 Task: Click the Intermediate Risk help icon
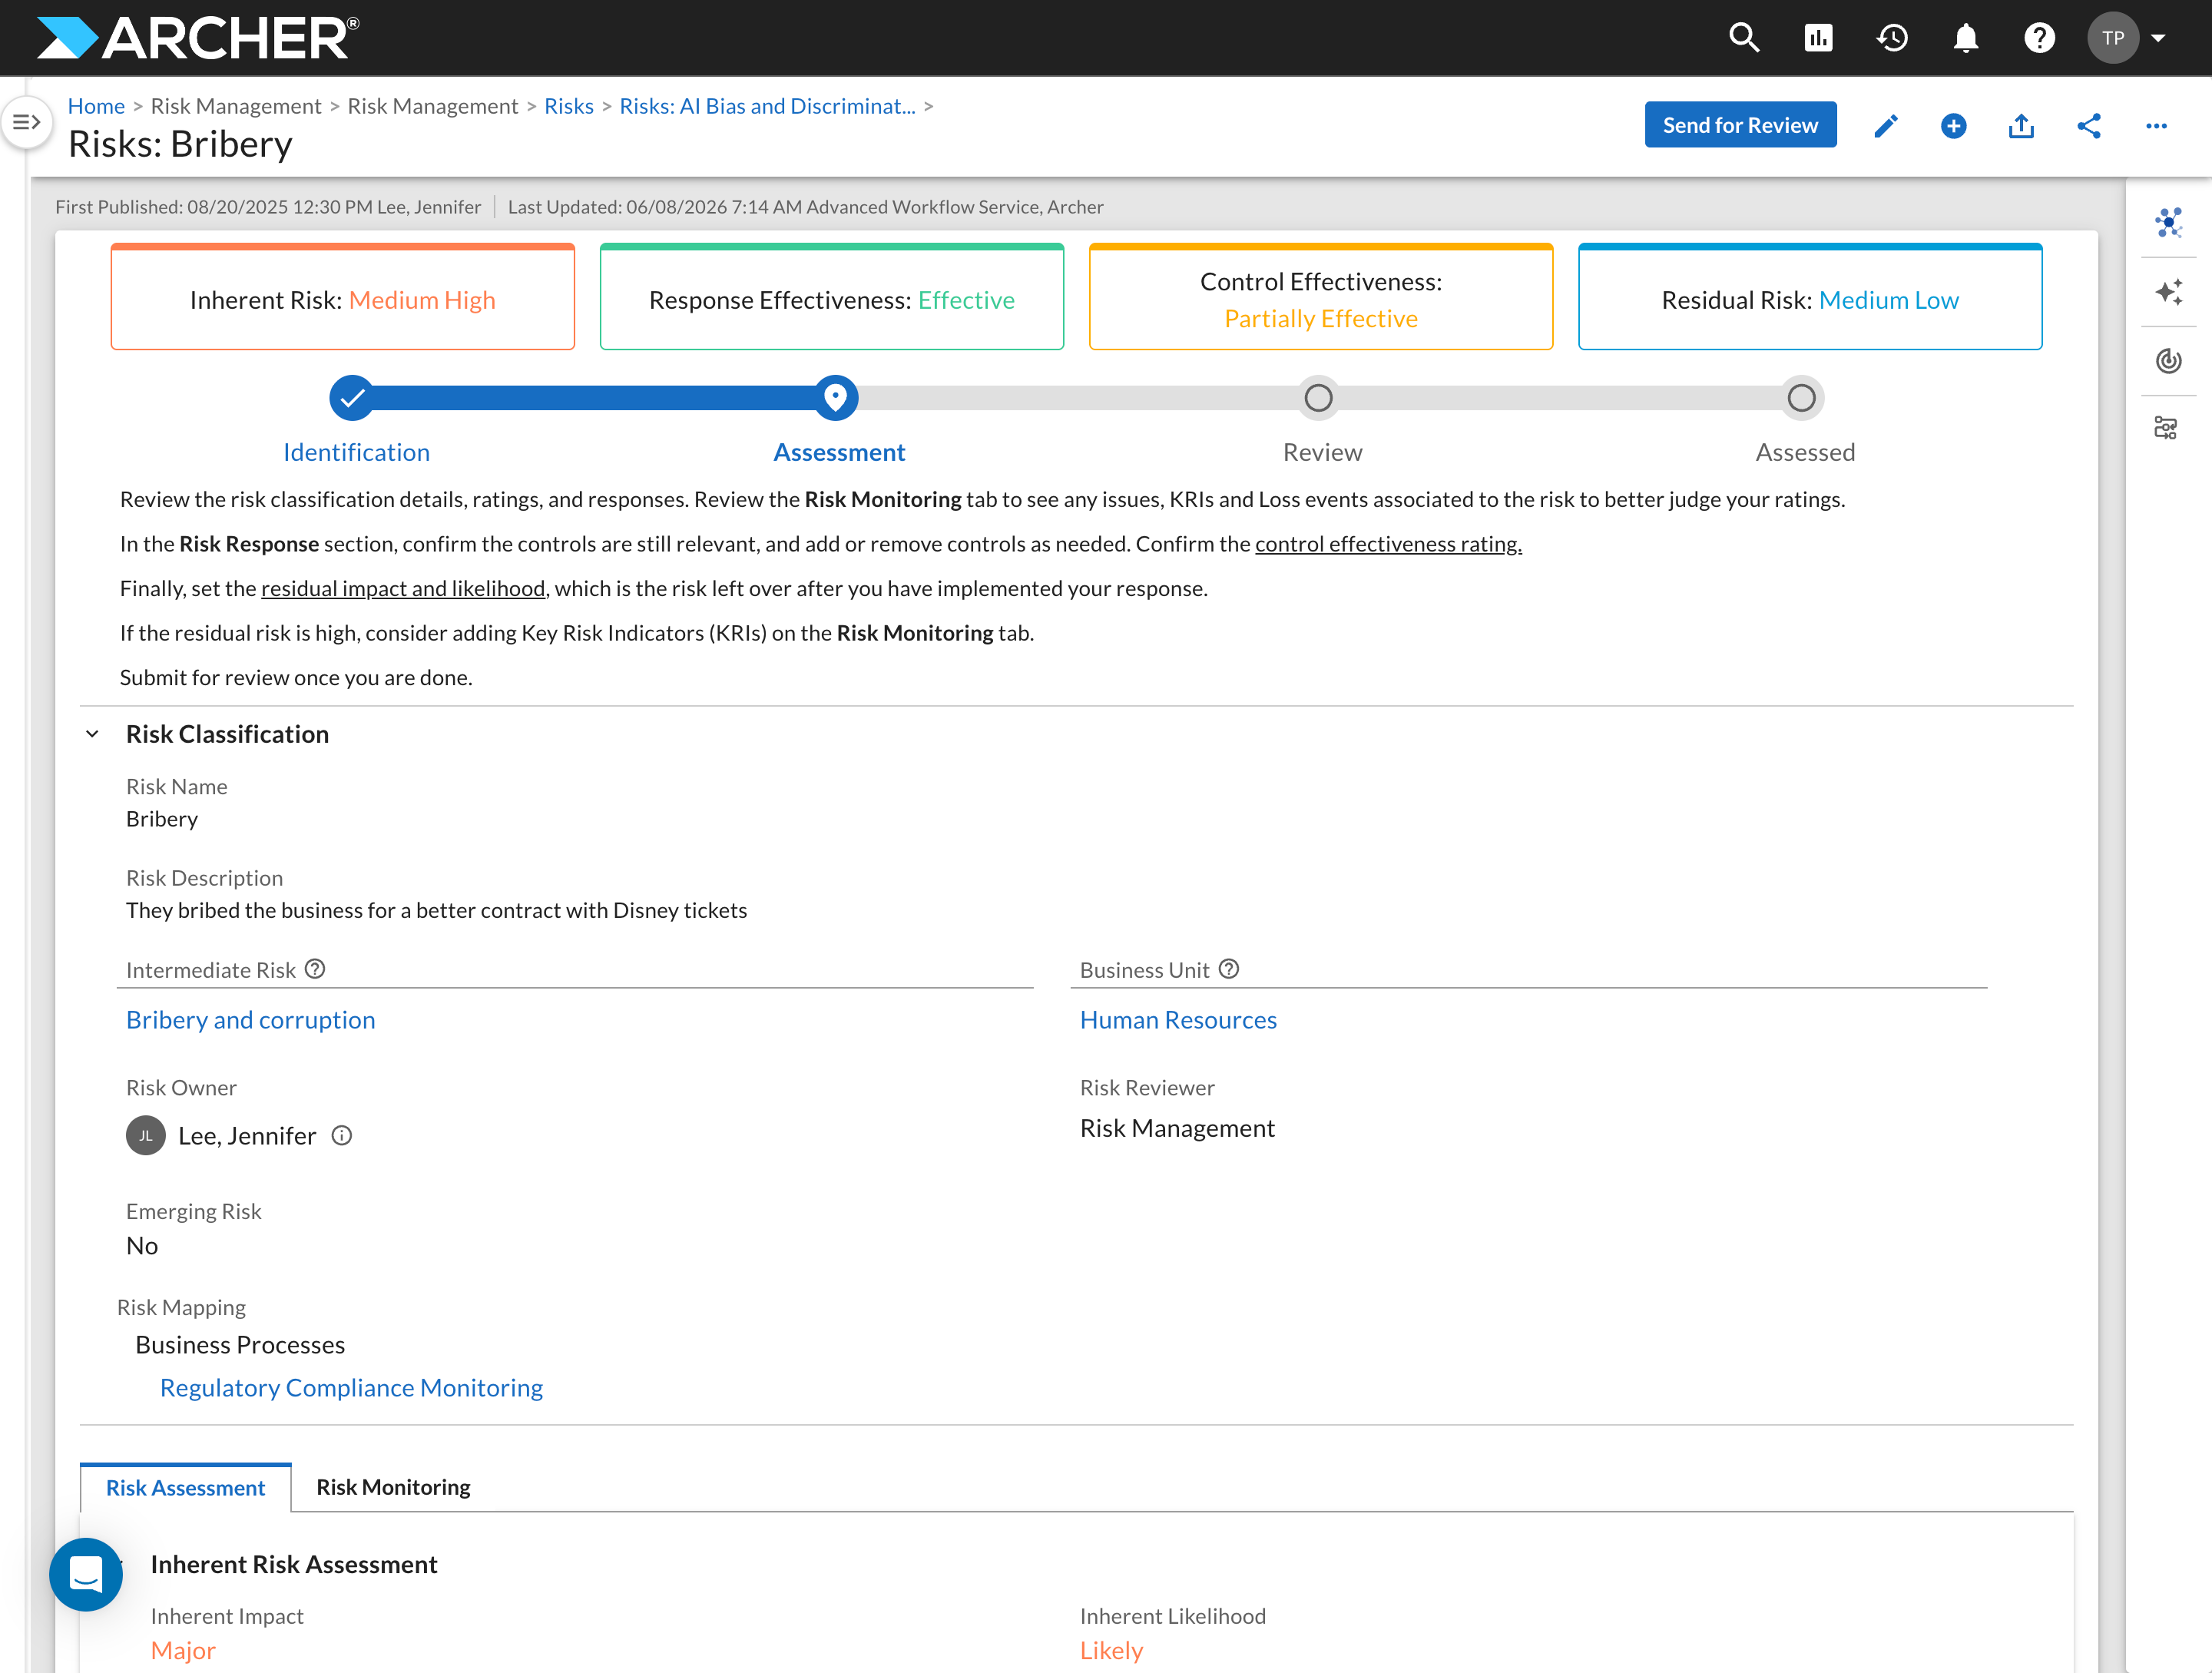click(315, 969)
